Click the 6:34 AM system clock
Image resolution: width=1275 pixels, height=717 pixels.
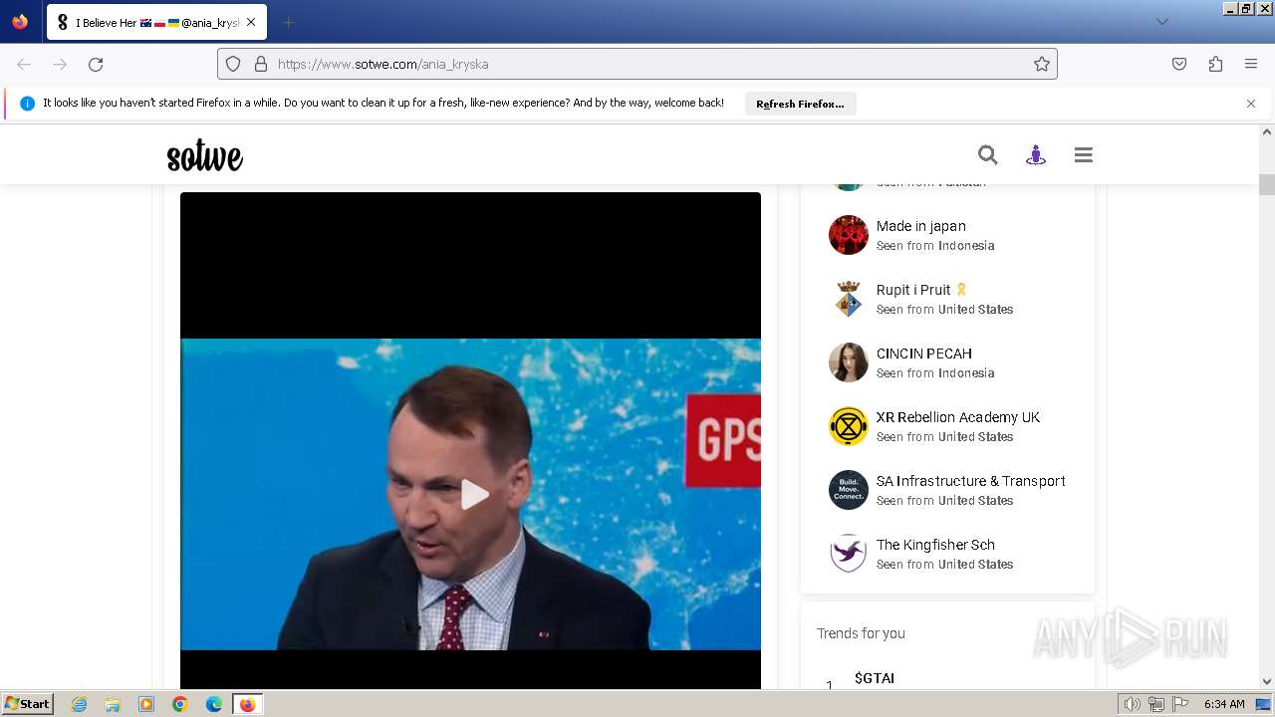pos(1224,704)
